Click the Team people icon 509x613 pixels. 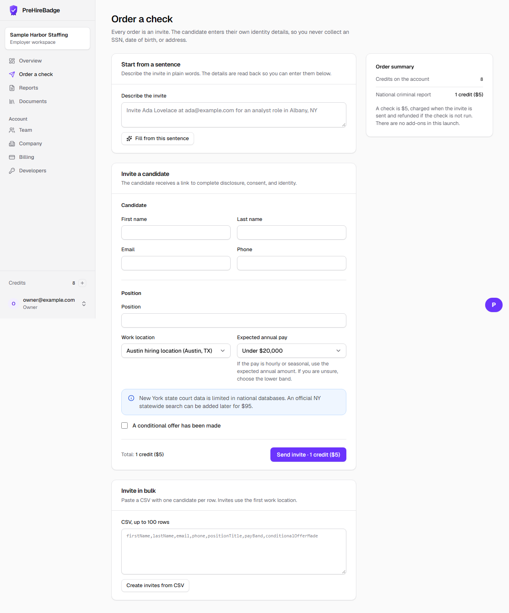tap(12, 130)
